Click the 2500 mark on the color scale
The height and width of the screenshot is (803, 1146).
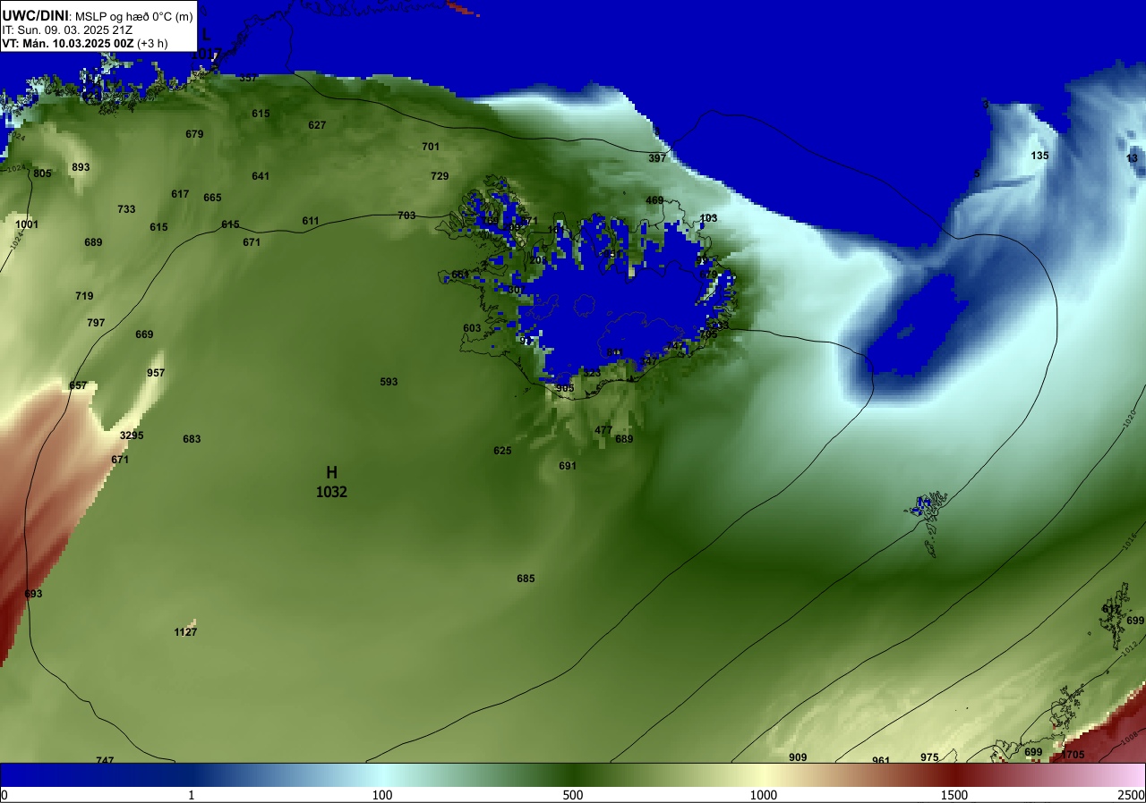1132,795
